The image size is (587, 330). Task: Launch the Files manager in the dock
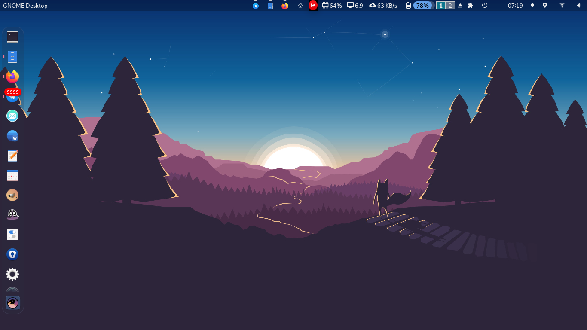[x=12, y=57]
